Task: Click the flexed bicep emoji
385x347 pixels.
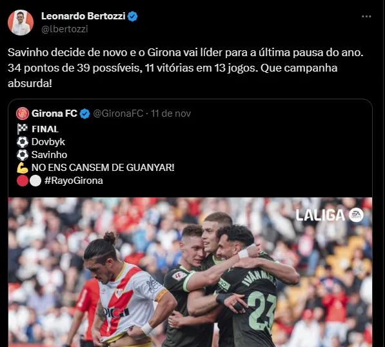Action: coord(23,168)
